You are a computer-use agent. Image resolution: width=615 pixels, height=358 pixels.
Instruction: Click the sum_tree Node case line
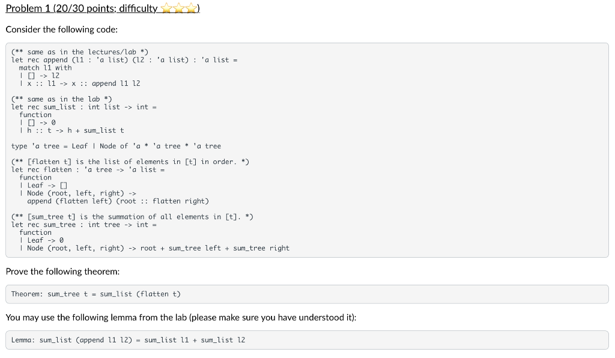click(x=154, y=248)
